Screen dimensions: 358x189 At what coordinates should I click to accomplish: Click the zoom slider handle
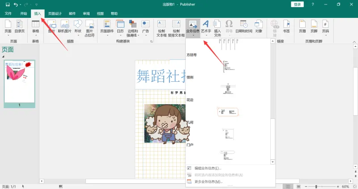tap(316, 186)
